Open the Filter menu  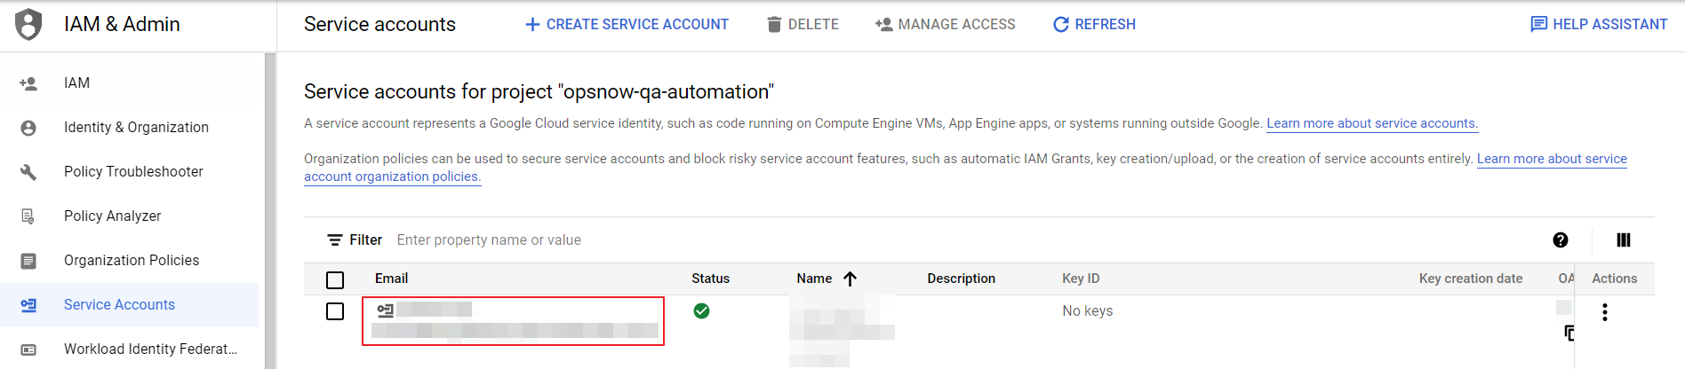pyautogui.click(x=355, y=240)
